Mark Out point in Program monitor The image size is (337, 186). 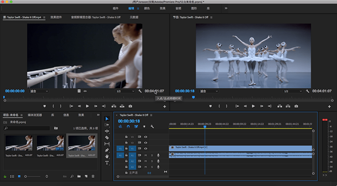coord(227,106)
